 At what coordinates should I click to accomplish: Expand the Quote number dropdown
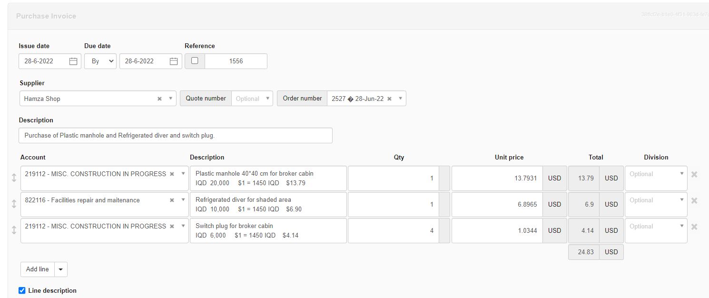point(268,99)
